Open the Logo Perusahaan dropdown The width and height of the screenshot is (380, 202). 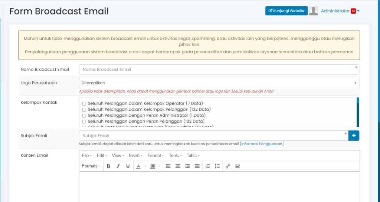point(219,83)
